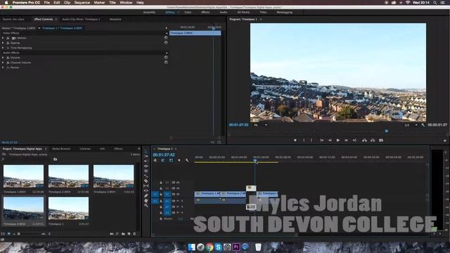Open the Sequence menu
Image resolution: width=450 pixels, height=253 pixels.
[x=82, y=3]
